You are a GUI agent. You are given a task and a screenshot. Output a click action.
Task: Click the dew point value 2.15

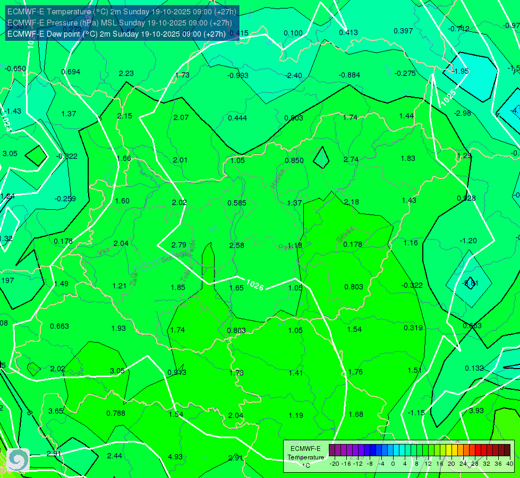click(125, 116)
